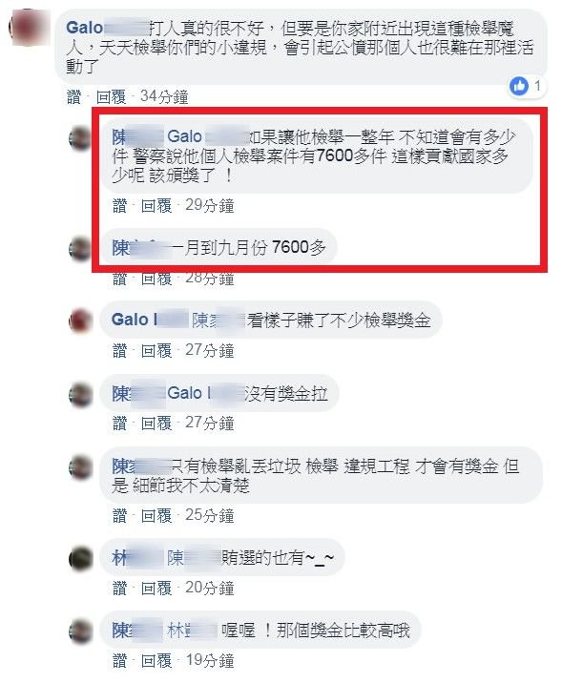Like the comment posted 29分鐘 ago
The height and width of the screenshot is (683, 583).
click(x=119, y=206)
